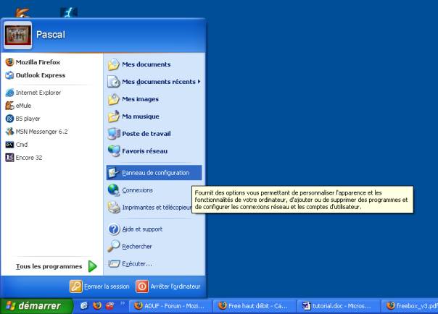
Task: Click the eMule icon
Action: click(9, 106)
